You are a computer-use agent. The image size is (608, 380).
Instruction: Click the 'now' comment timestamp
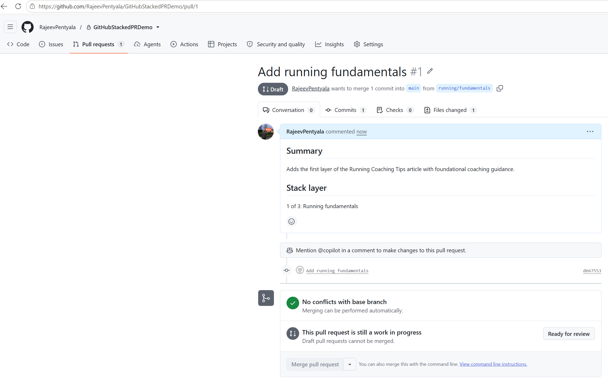pos(361,131)
